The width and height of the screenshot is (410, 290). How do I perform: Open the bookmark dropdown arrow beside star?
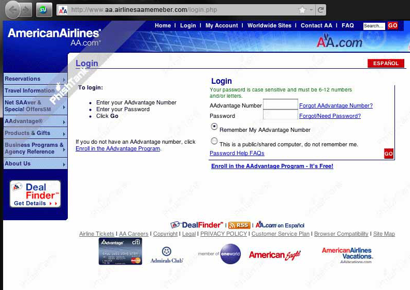tap(311, 10)
